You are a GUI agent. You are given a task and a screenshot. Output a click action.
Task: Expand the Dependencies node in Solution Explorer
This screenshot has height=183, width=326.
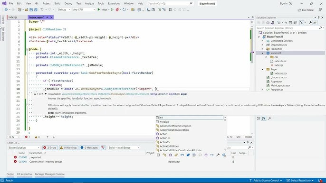click(262, 45)
